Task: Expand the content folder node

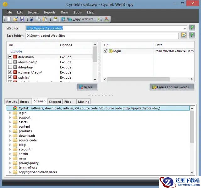Action: (x=10, y=127)
